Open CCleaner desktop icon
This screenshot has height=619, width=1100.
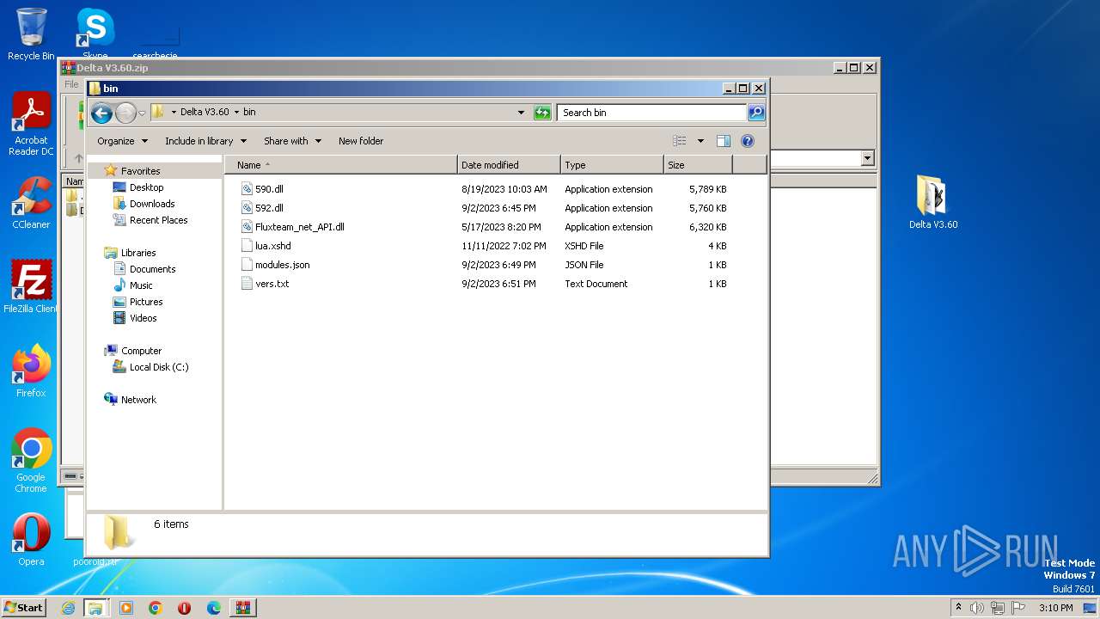coord(31,203)
